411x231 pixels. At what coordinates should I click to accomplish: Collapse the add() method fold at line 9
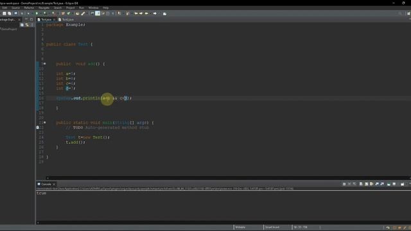[44, 64]
